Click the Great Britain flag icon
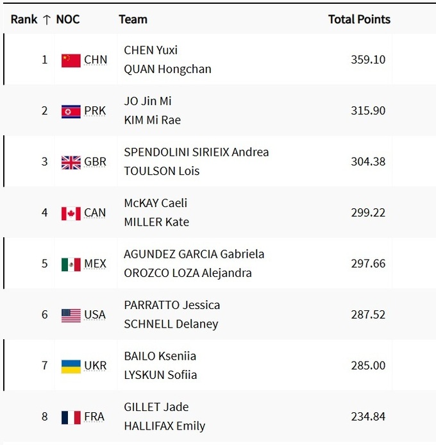 pos(71,162)
